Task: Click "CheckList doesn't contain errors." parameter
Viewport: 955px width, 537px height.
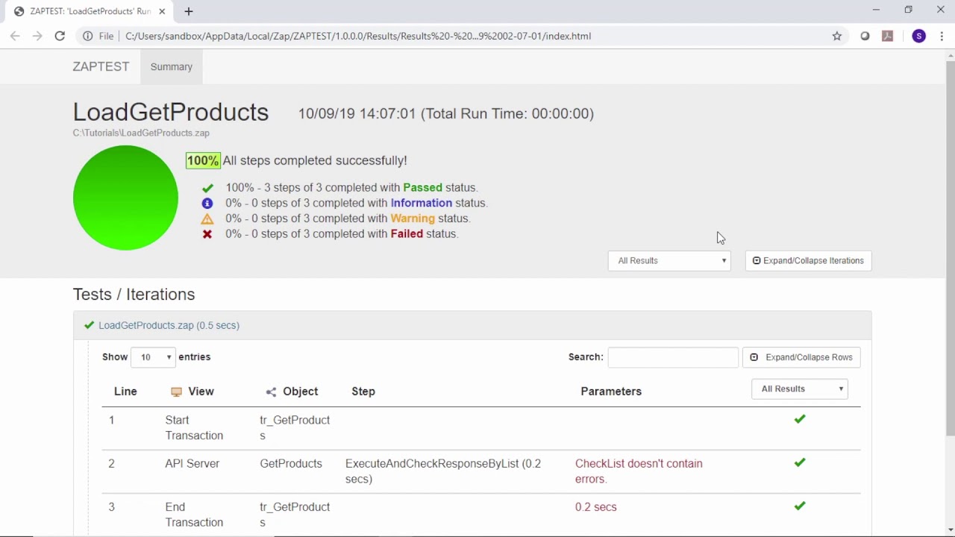Action: (x=639, y=471)
